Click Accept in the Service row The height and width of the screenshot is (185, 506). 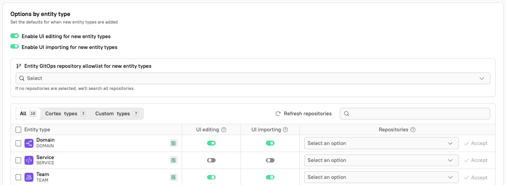tap(476, 160)
